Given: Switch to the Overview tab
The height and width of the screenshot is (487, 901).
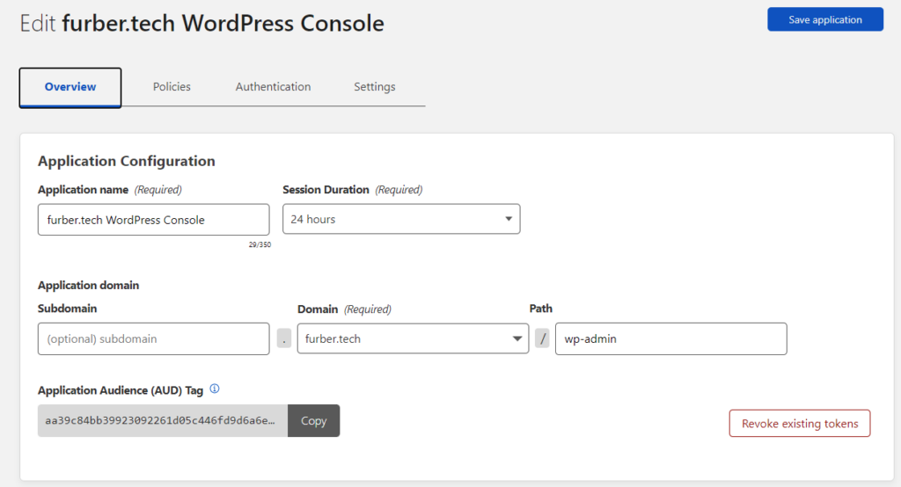Looking at the screenshot, I should tap(70, 87).
